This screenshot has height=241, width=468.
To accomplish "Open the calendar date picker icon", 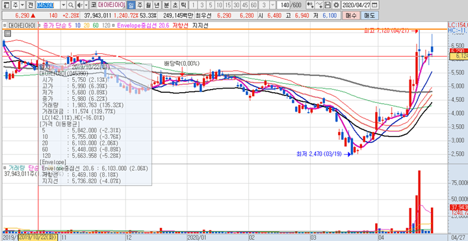I will (374, 5).
